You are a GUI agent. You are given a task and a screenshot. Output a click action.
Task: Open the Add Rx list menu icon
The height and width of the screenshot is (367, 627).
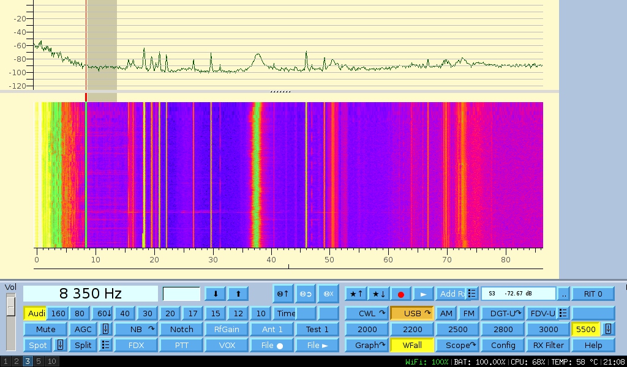(x=472, y=294)
